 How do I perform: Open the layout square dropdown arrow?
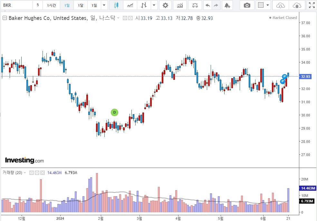[x=268, y=5]
